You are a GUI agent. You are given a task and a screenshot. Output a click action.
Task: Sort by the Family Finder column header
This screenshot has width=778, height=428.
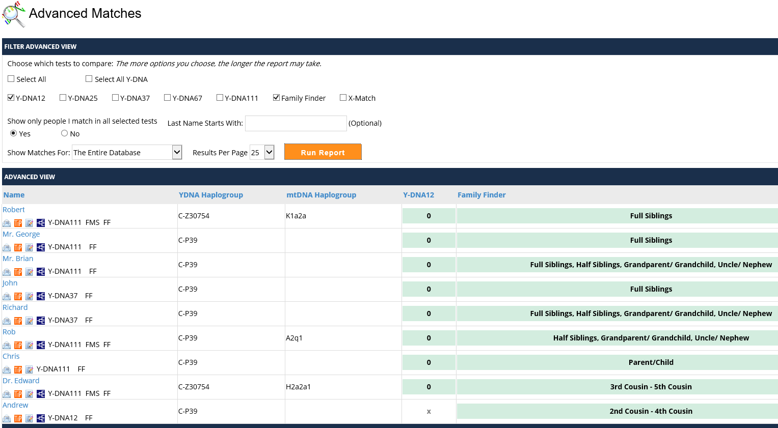(481, 194)
